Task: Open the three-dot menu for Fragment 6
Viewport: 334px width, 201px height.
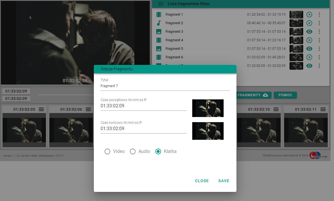Action: pos(319,57)
